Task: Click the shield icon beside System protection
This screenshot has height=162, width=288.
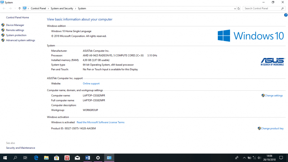Action: click(x=3, y=35)
